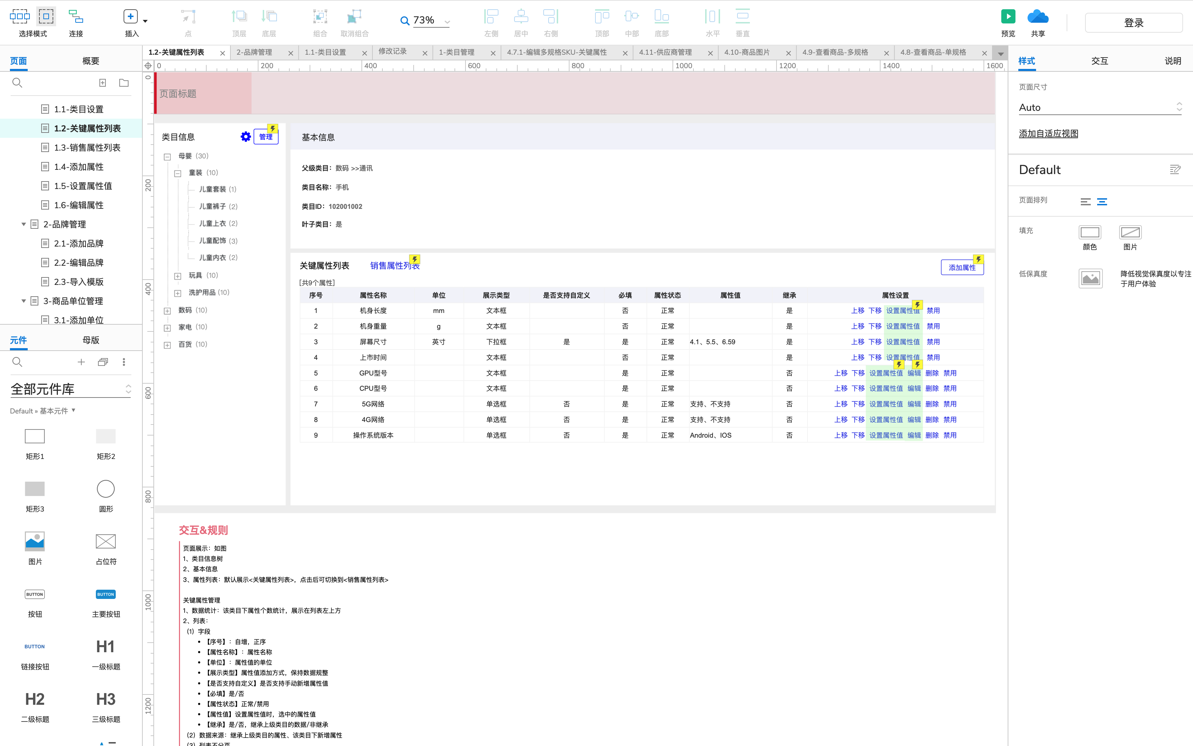This screenshot has height=746, width=1193.
Task: Open the 交互 interactions tab
Action: tap(1099, 61)
